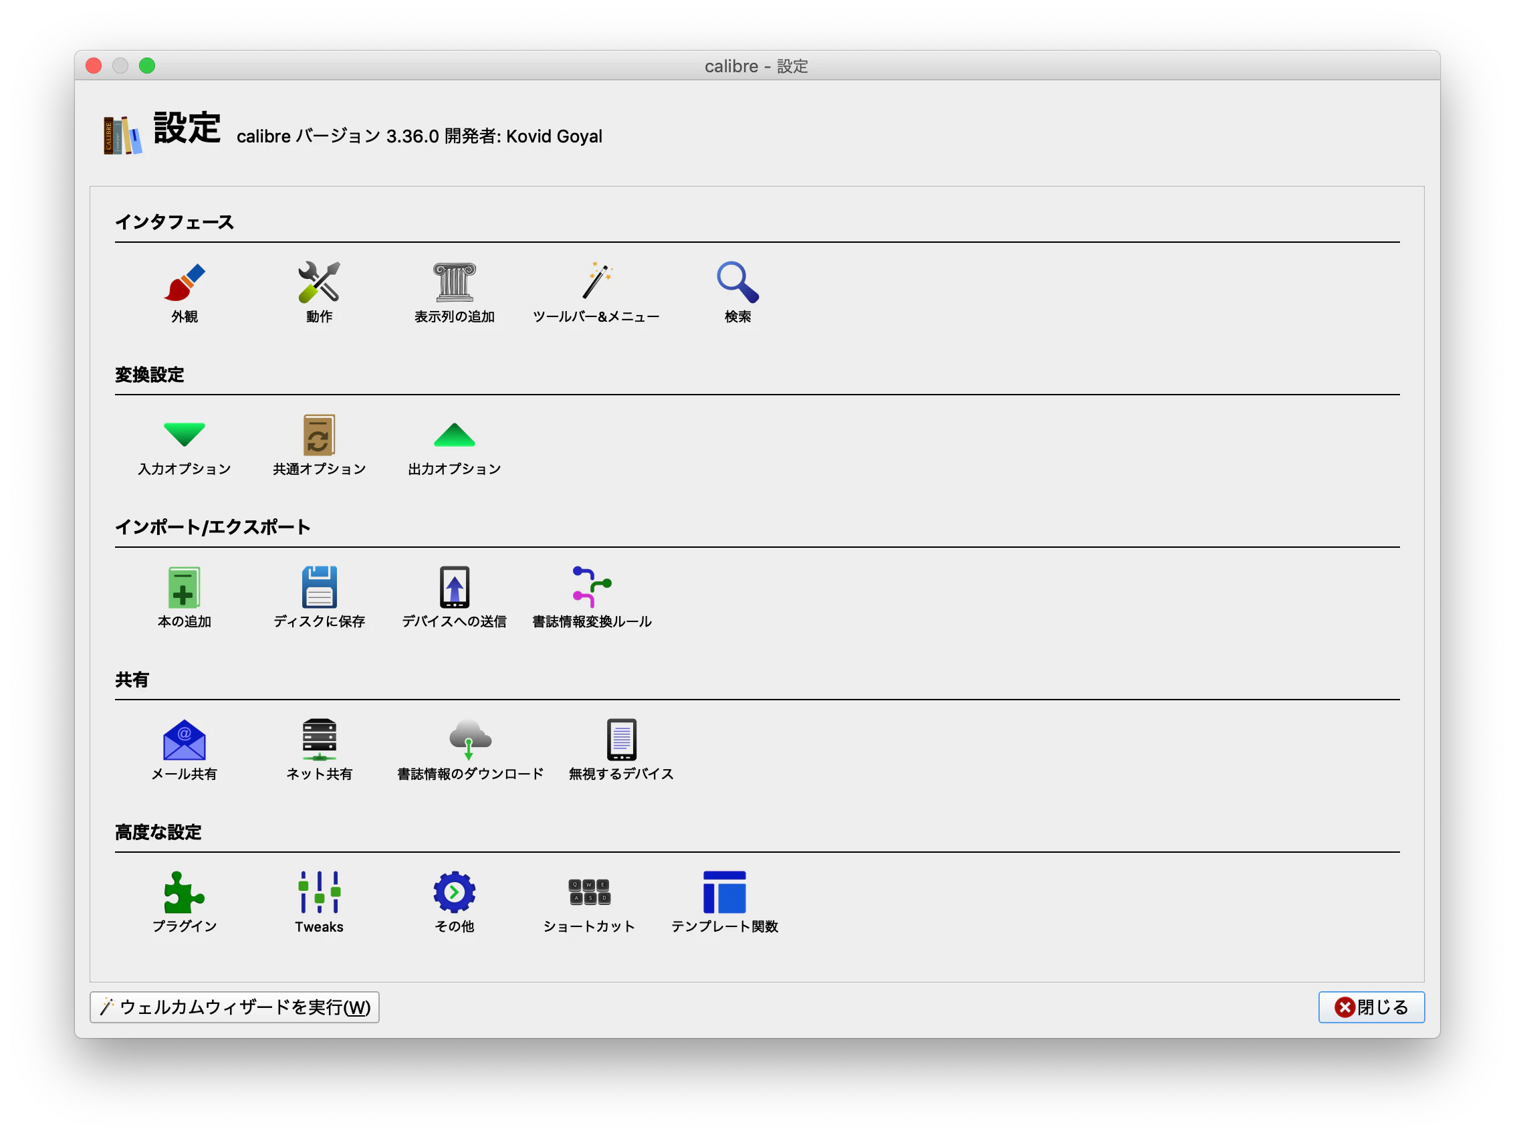Open 出力オプション conversion settings
This screenshot has width=1515, height=1137.
point(454,445)
